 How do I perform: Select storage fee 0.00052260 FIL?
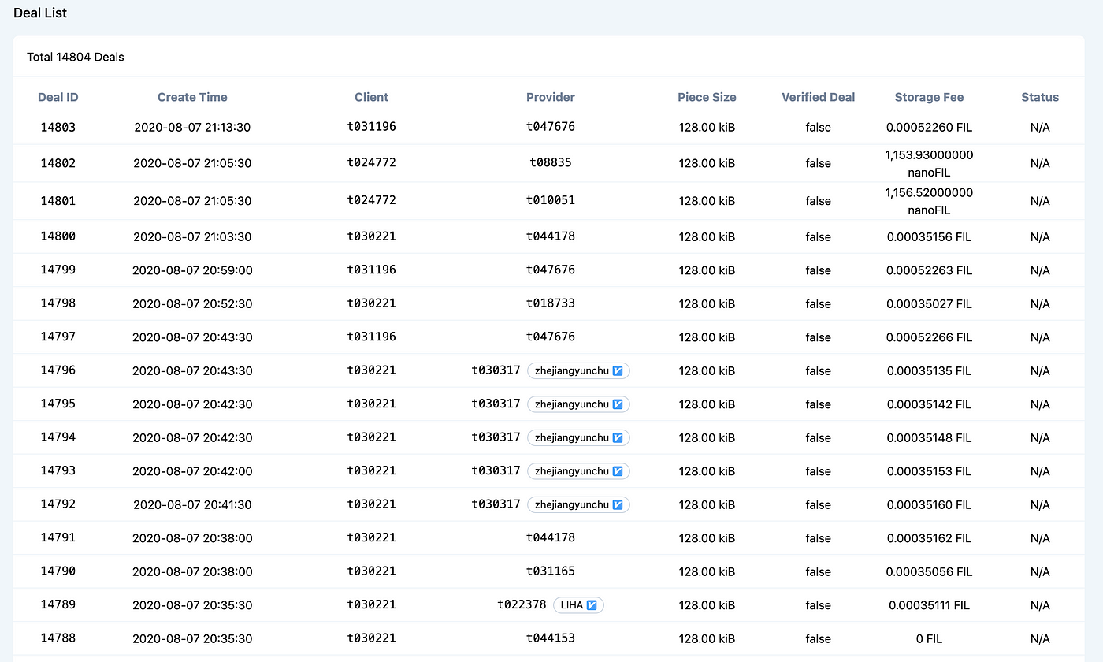(x=929, y=127)
